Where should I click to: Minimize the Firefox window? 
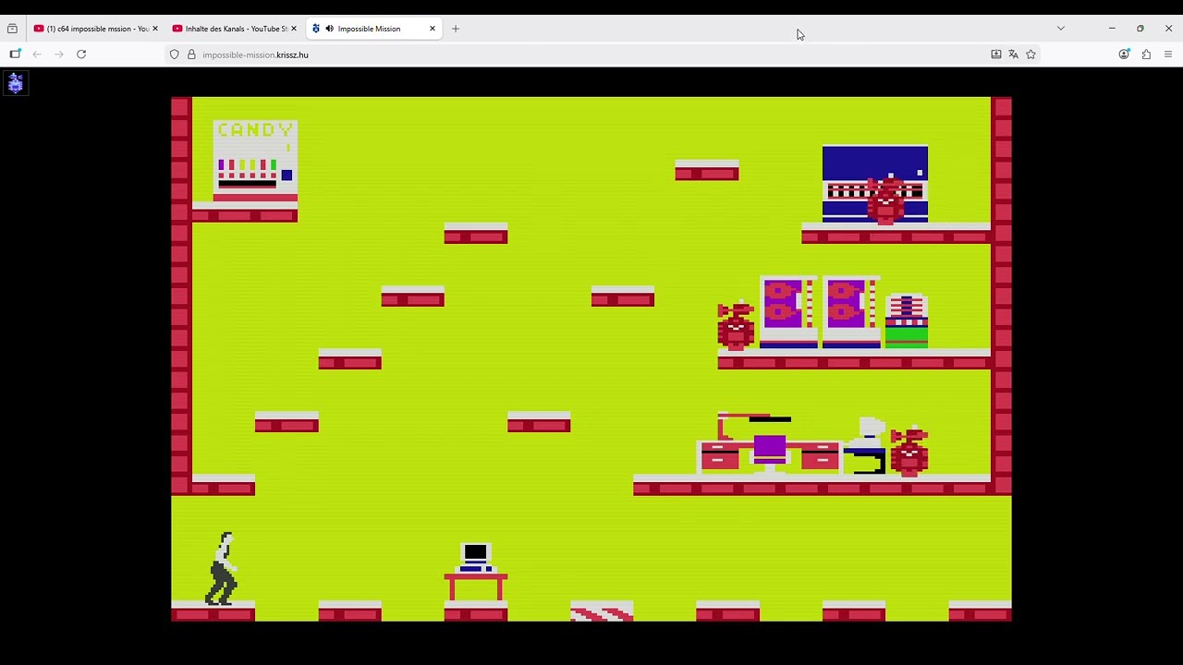tap(1112, 29)
